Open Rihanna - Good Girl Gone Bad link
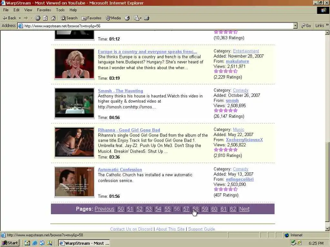The width and height of the screenshot is (330, 247). [129, 130]
